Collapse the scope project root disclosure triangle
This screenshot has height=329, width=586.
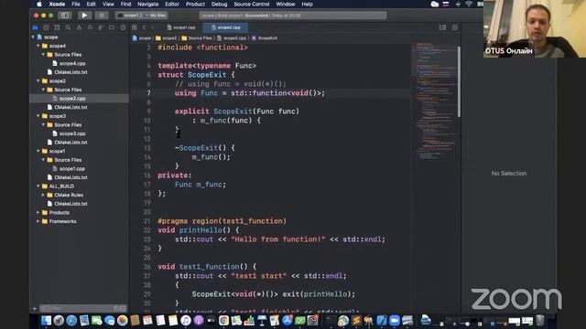coord(33,37)
